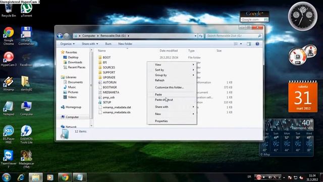This screenshot has width=323, height=182.
Task: Expand Share with in the context menu
Action: (x=172, y=107)
